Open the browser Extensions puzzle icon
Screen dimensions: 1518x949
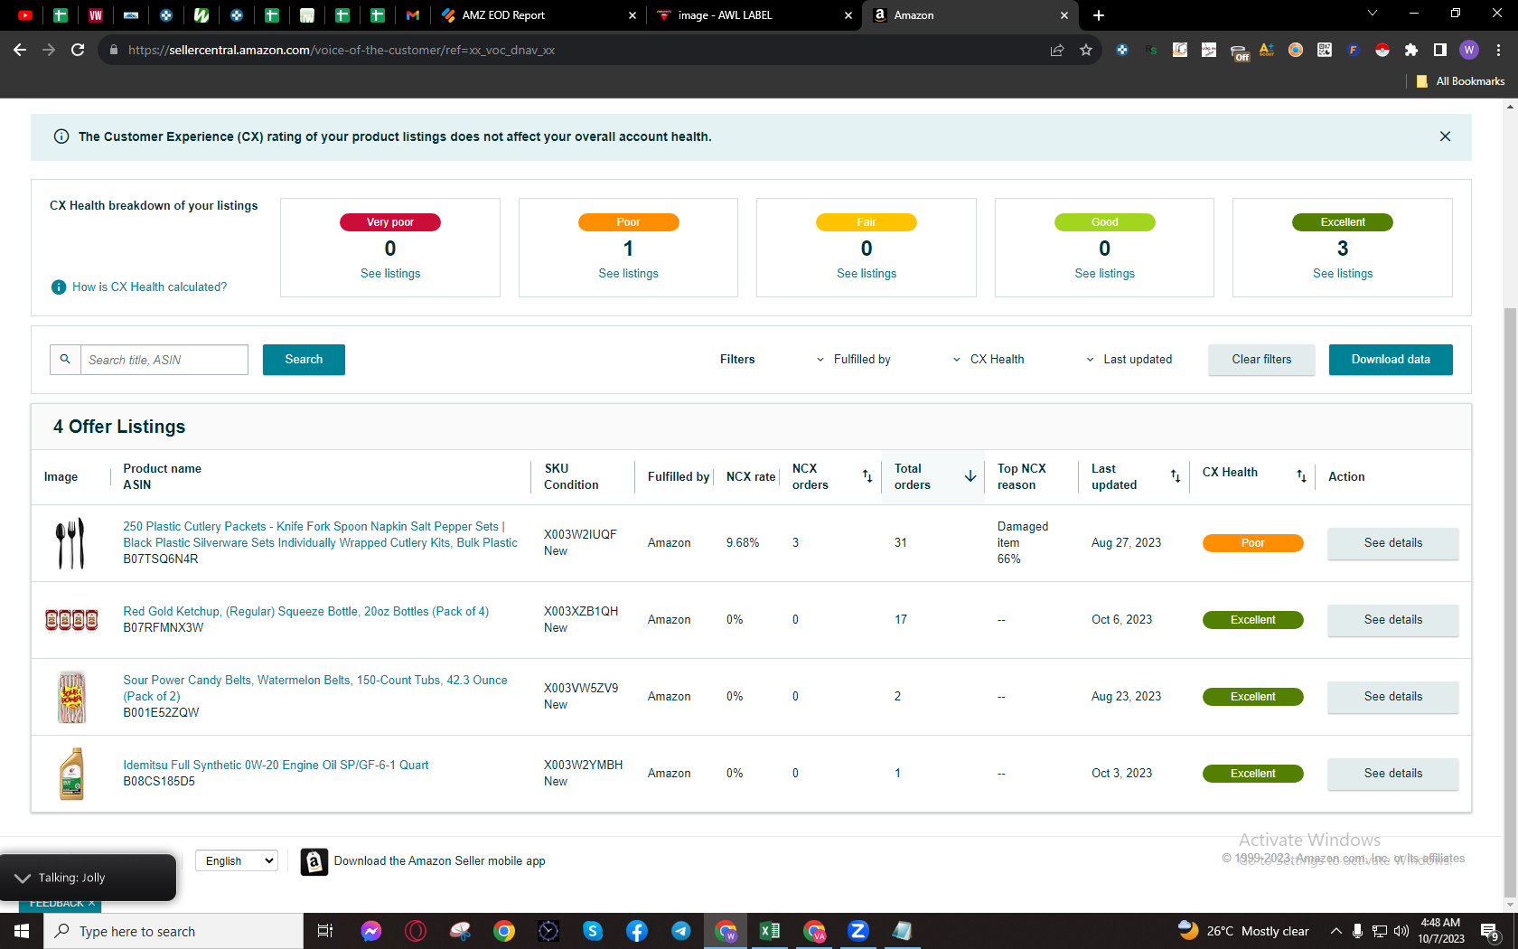(1411, 50)
